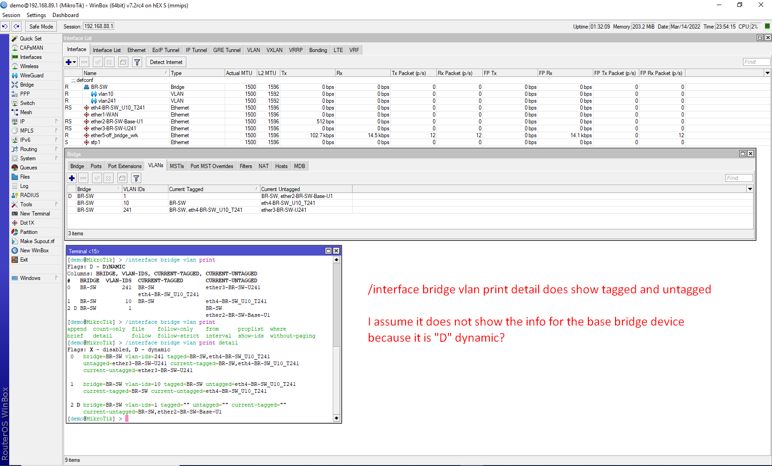Expand the Routing submenu in the sidebar
Image resolution: width=772 pixels, height=466 pixels.
pyautogui.click(x=29, y=149)
